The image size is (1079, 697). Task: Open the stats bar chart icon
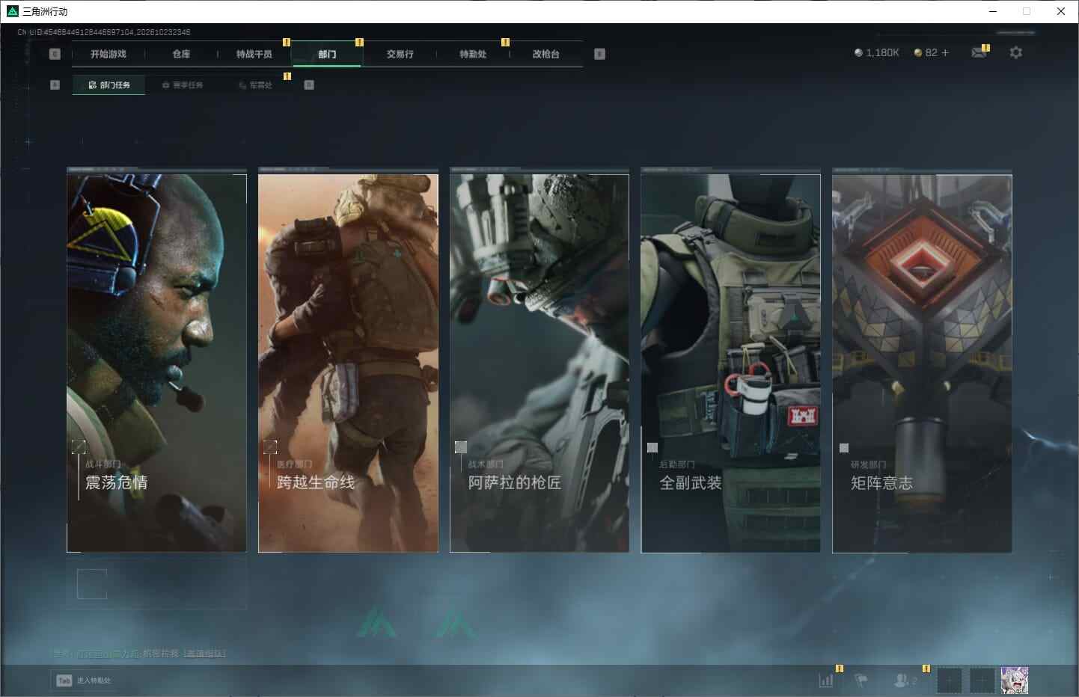pyautogui.click(x=826, y=681)
